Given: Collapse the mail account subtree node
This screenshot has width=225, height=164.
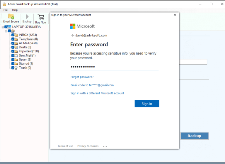Looking at the screenshot, I should point(6,31).
